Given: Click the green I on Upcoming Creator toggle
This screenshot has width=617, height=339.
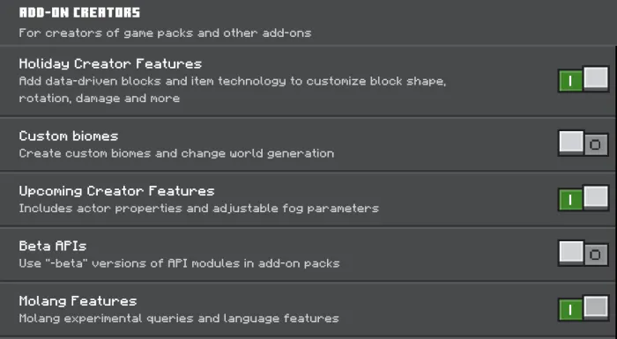Looking at the screenshot, I should [570, 201].
